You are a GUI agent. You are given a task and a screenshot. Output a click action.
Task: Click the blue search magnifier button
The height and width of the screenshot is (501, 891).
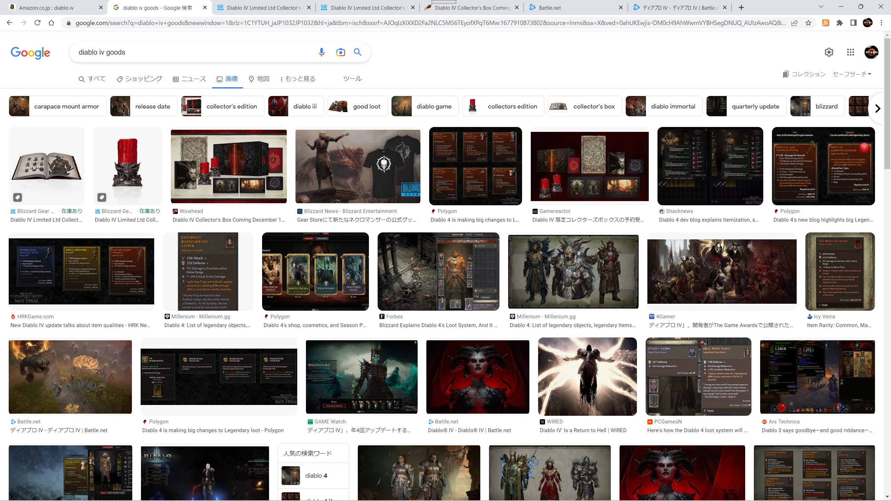coord(357,52)
